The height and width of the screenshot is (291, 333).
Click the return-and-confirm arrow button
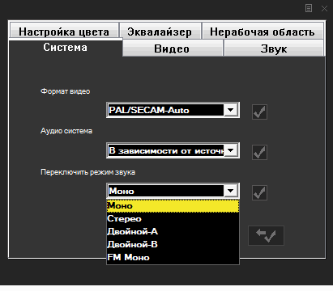(266, 235)
